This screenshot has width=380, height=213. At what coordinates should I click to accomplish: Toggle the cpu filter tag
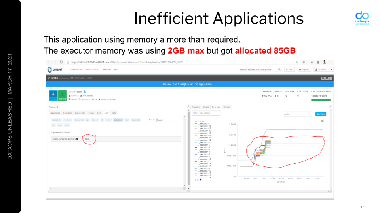click(88, 120)
